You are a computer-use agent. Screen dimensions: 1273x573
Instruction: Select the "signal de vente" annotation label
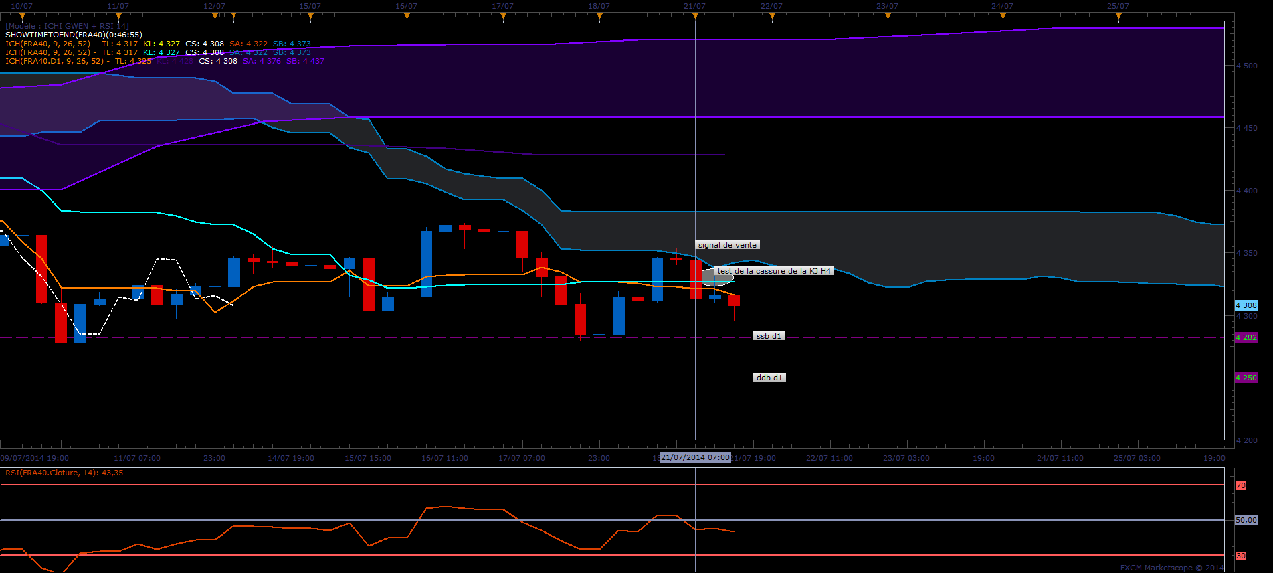tap(727, 245)
